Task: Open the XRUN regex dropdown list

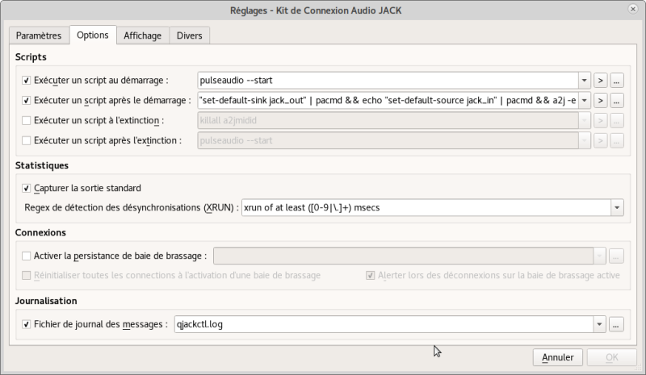Action: click(618, 207)
